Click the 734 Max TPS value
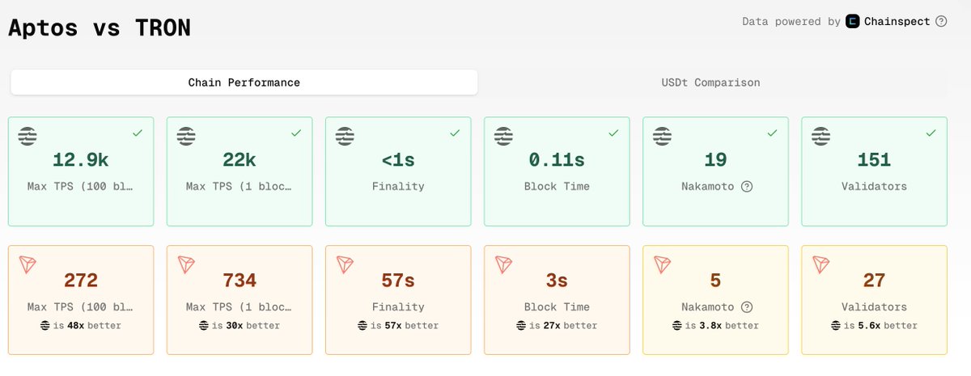 coord(240,281)
